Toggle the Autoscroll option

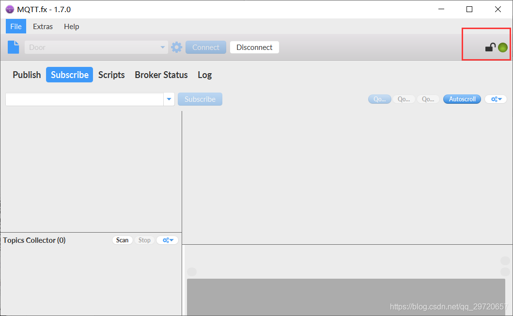click(462, 99)
